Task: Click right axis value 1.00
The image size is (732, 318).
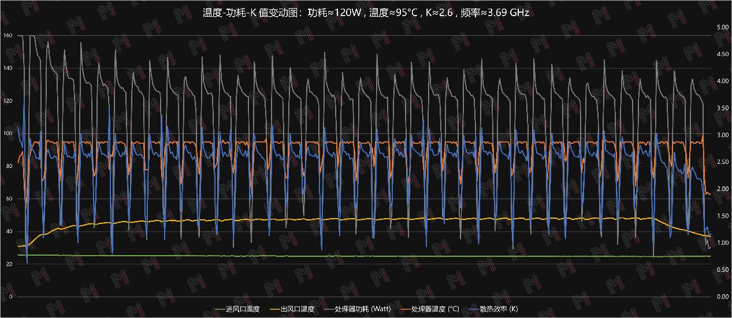Action: (x=722, y=242)
